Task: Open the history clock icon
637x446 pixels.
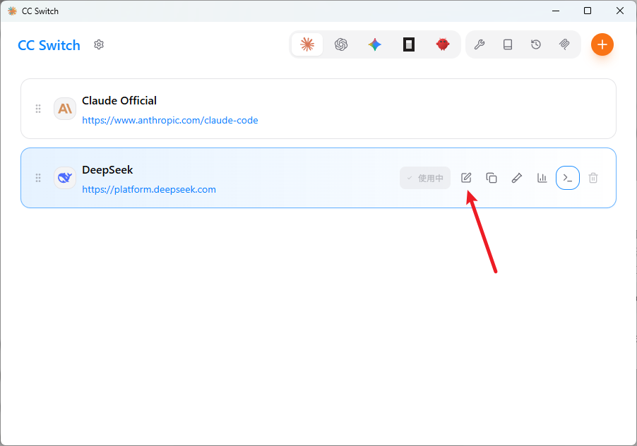Action: pyautogui.click(x=536, y=44)
